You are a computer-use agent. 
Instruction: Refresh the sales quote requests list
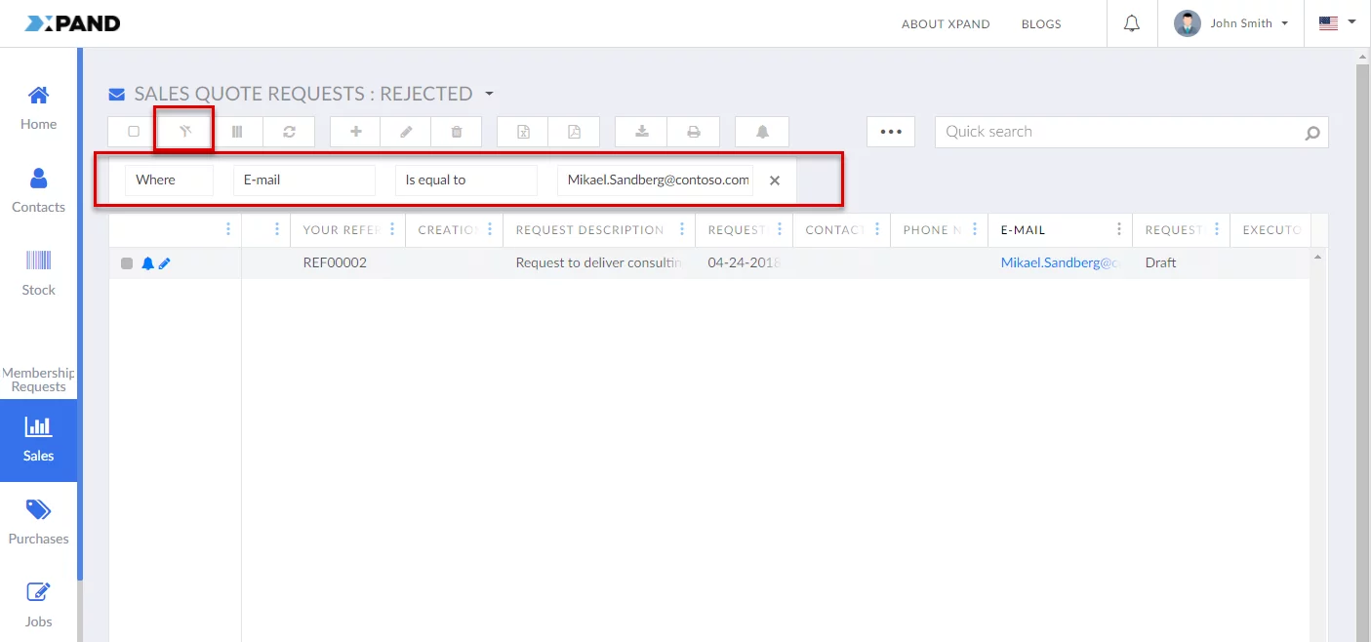[x=289, y=132]
